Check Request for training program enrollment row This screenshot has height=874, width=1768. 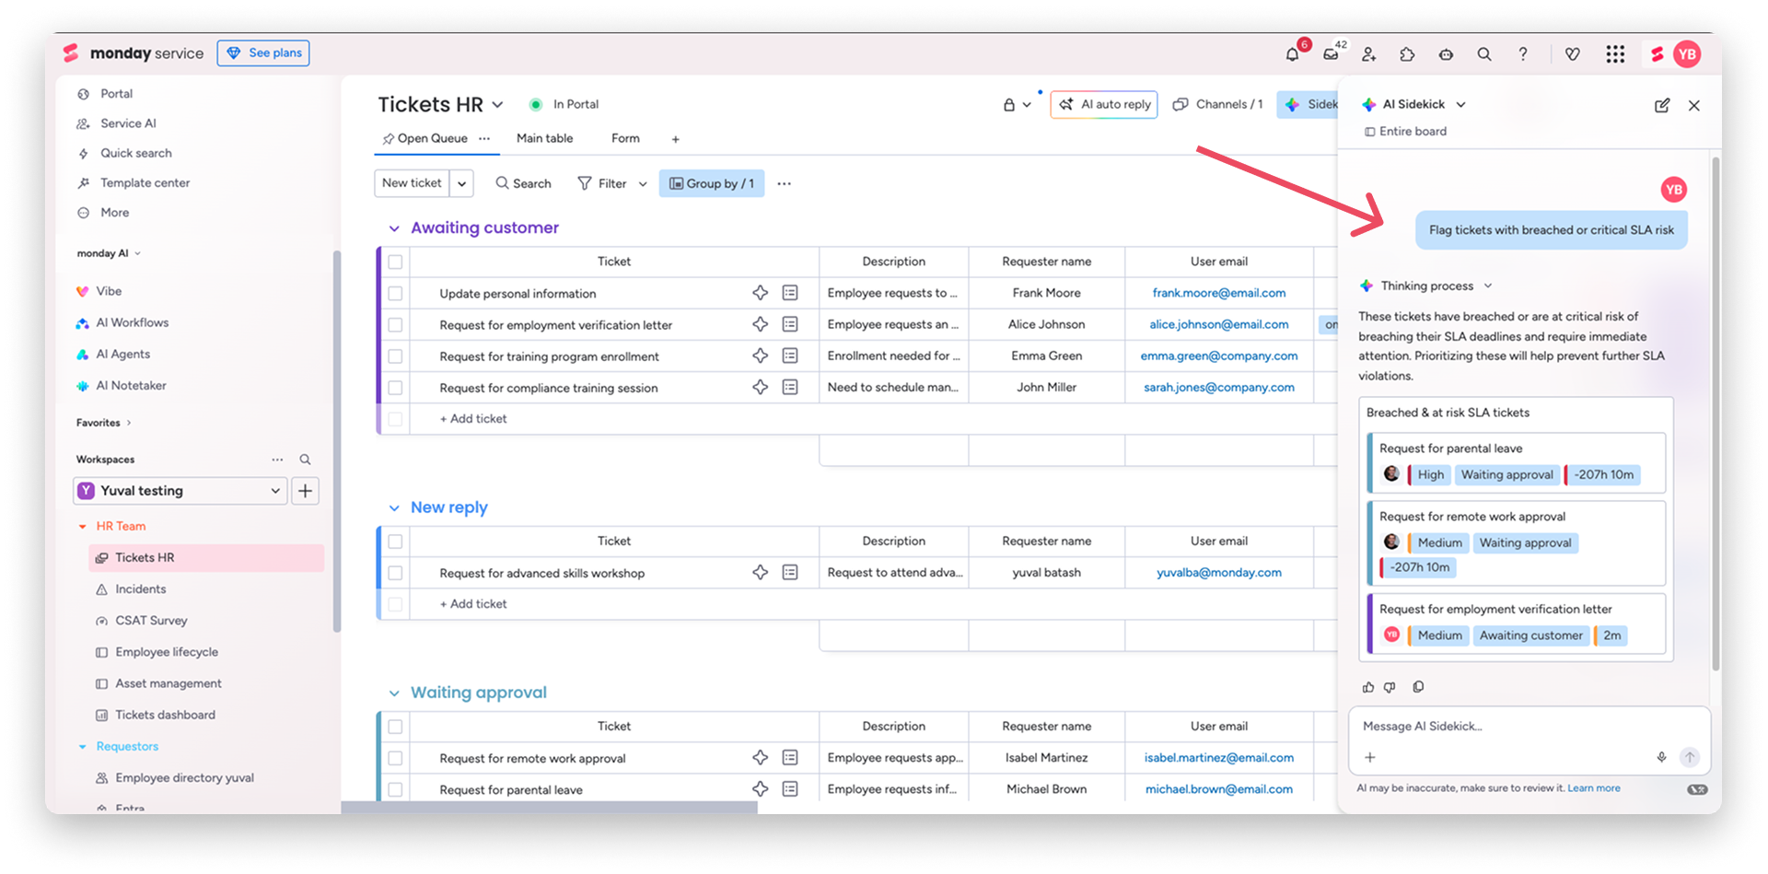tap(395, 355)
